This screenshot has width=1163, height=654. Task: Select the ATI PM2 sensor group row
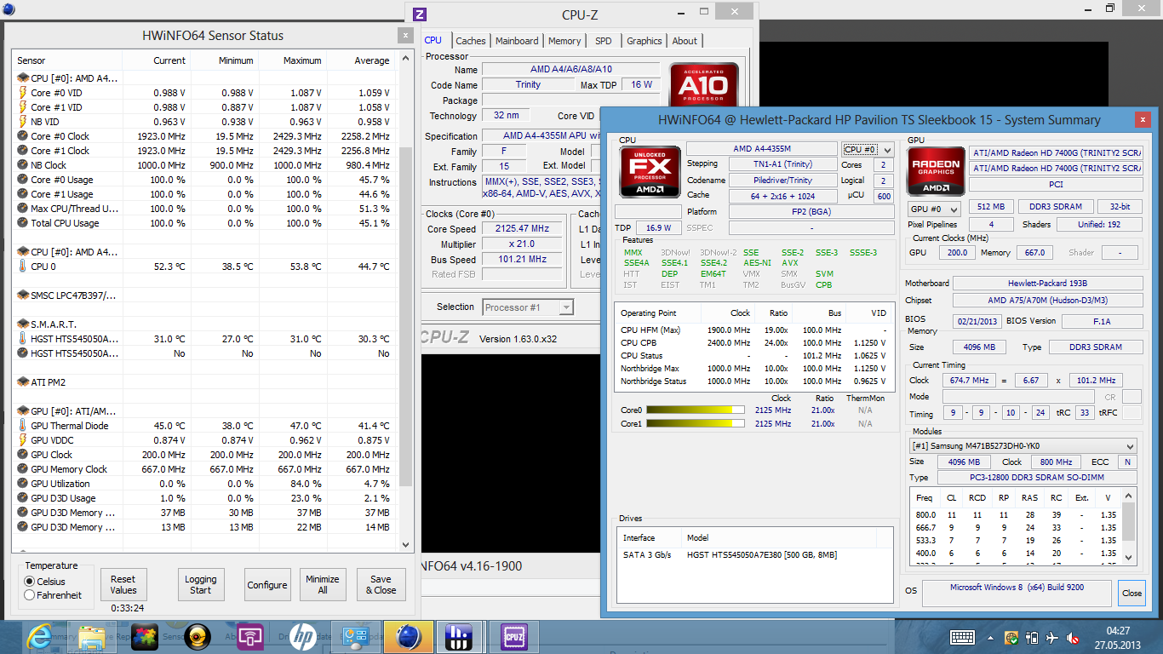click(204, 382)
